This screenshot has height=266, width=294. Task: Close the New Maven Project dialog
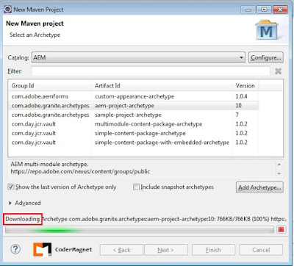279,10
